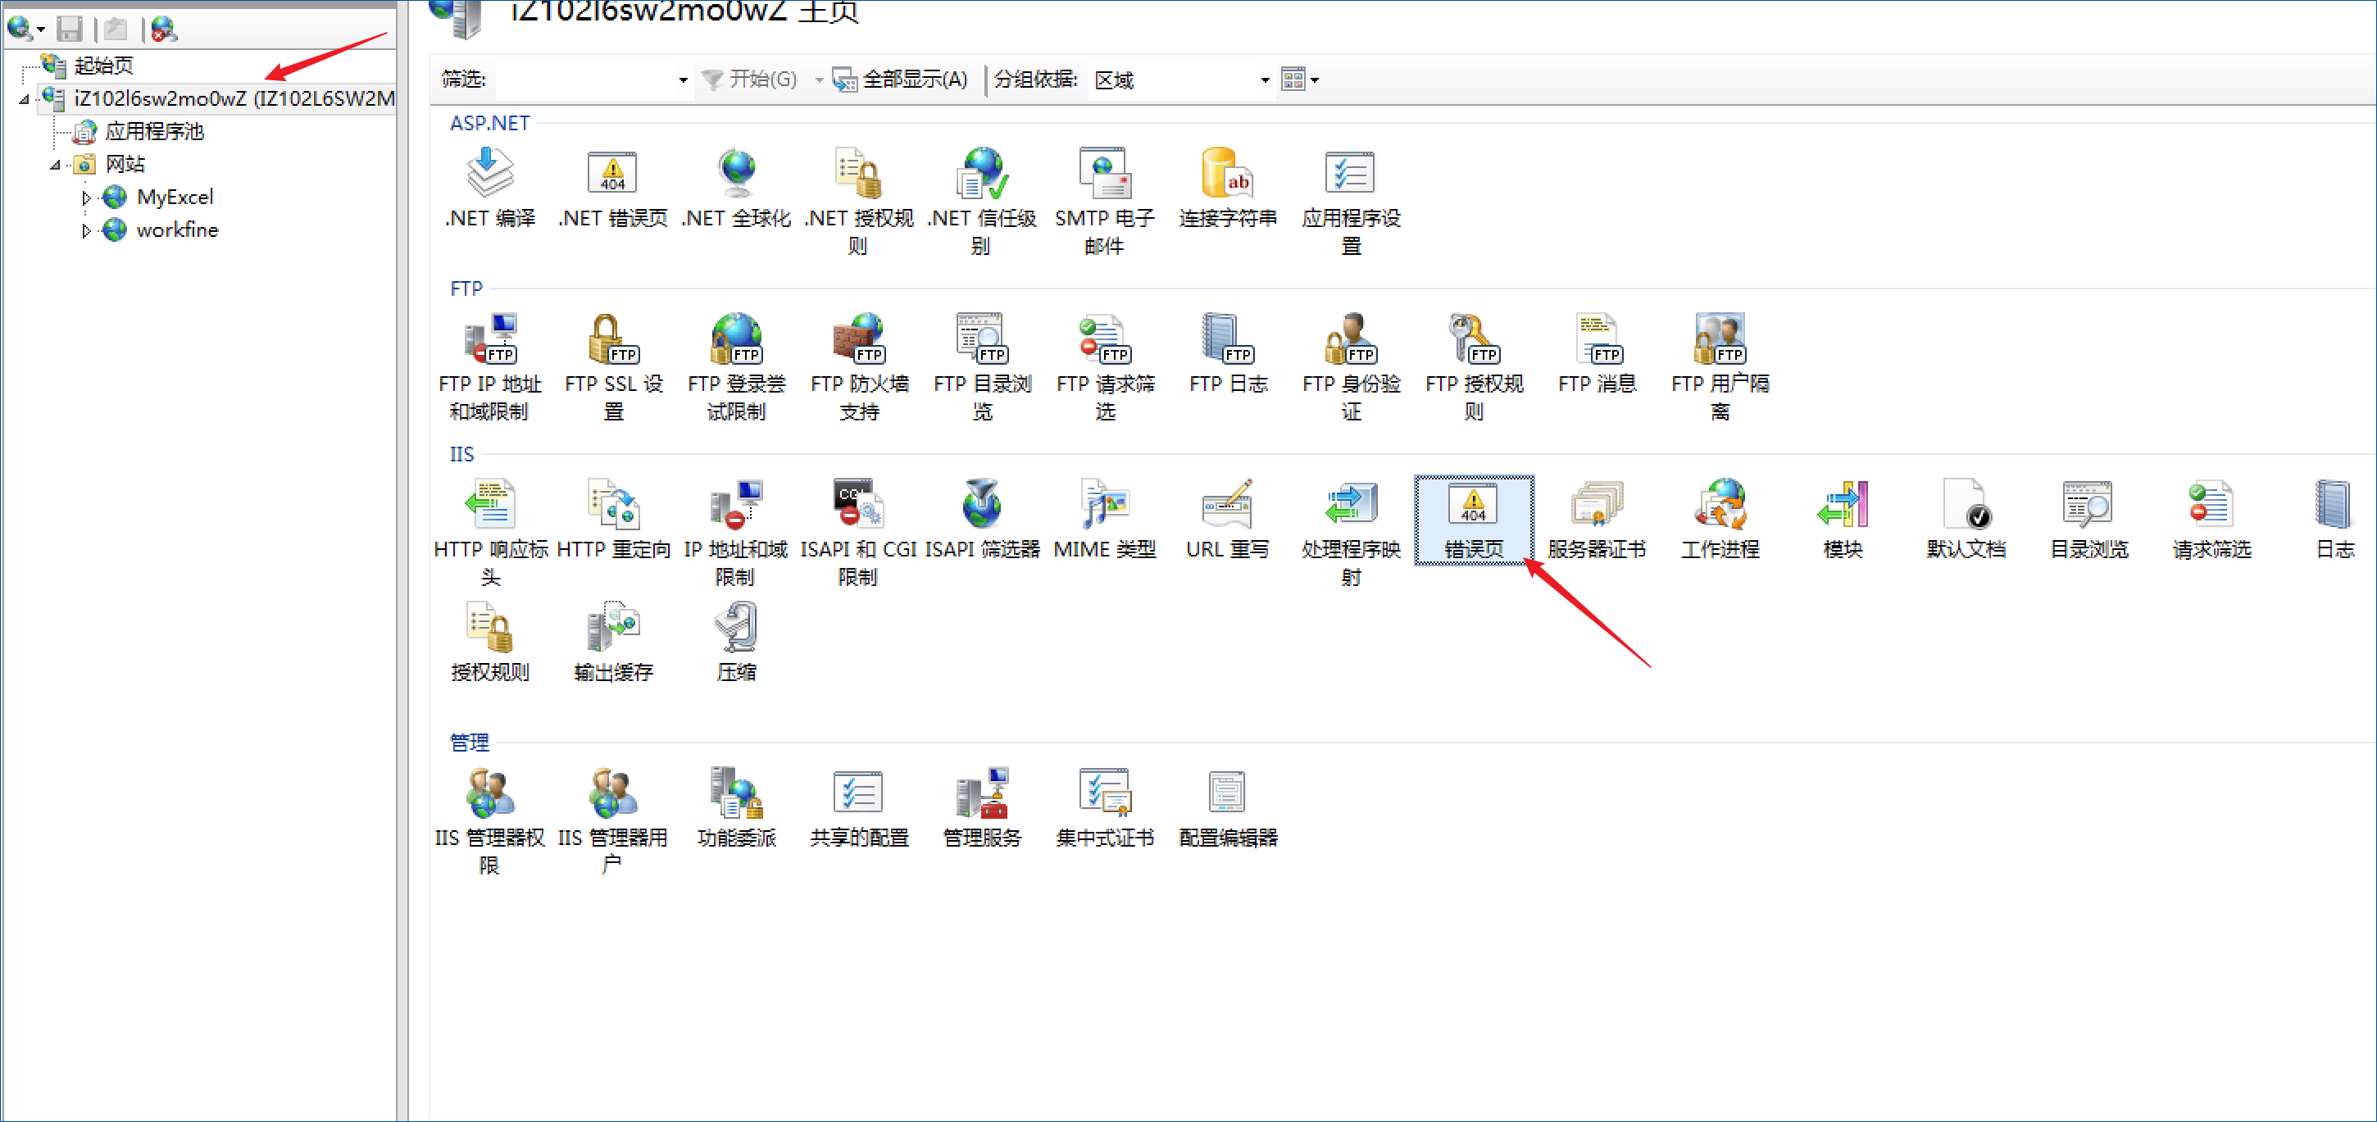Screen dimensions: 2377x1122
Task: Open 默认文档 feature
Action: coord(1966,519)
